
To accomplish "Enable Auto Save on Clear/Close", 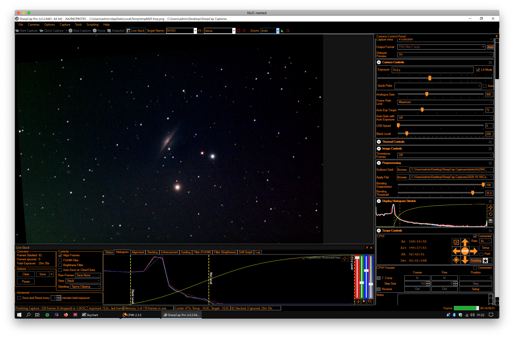I will (x=60, y=270).
